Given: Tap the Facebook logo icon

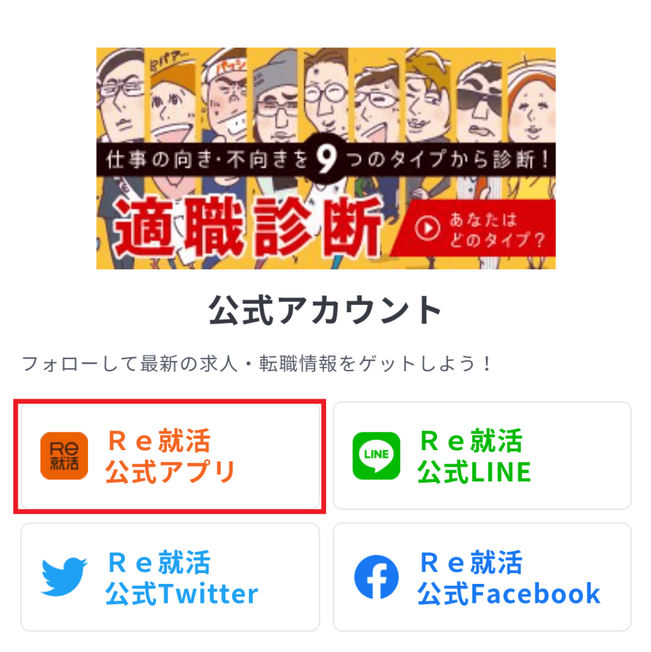Looking at the screenshot, I should point(376,577).
